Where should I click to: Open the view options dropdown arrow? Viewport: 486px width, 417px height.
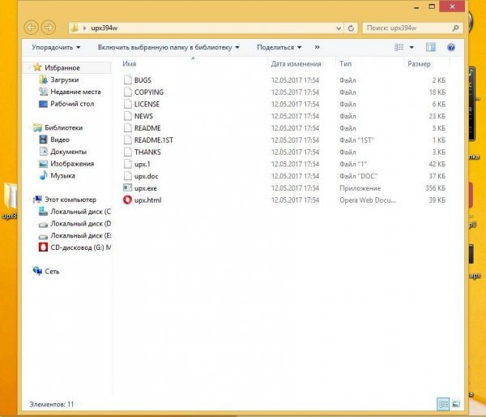click(412, 48)
